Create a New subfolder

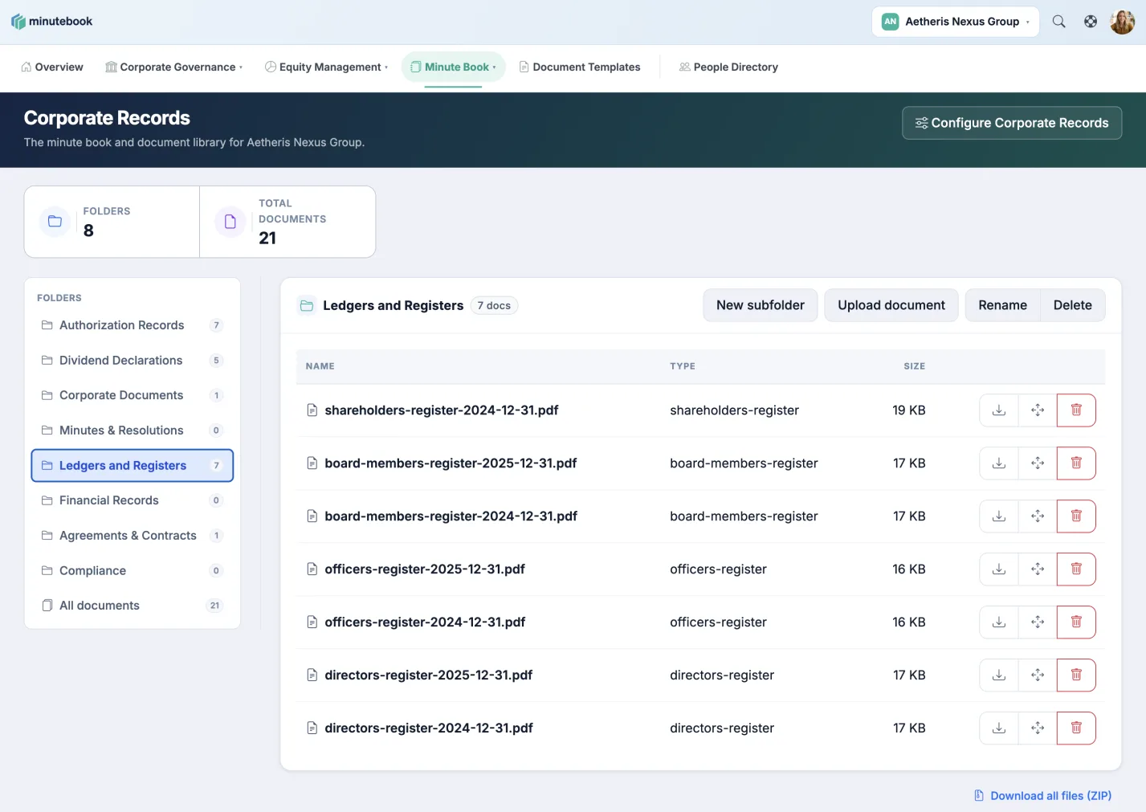point(761,305)
